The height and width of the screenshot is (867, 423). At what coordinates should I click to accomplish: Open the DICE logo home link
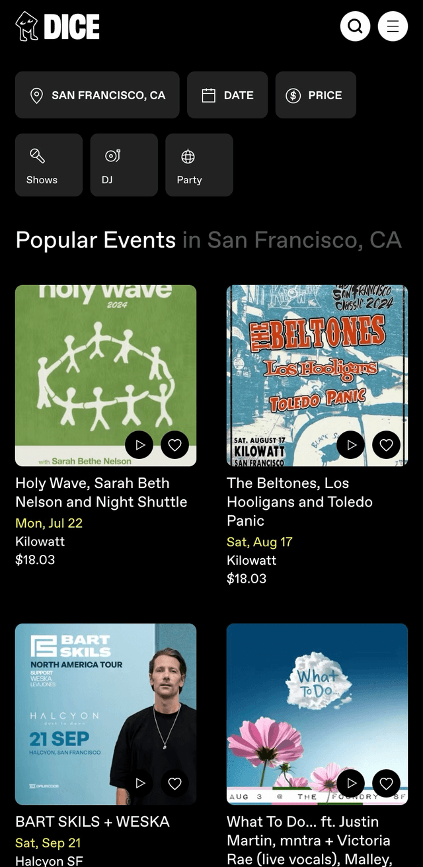(58, 26)
